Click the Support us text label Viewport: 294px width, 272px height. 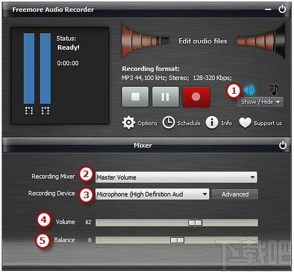click(x=268, y=123)
